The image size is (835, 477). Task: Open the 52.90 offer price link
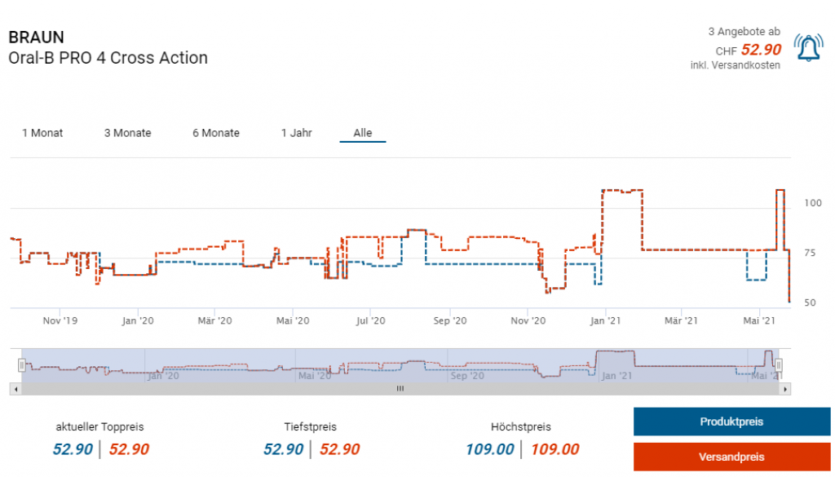pyautogui.click(x=761, y=50)
